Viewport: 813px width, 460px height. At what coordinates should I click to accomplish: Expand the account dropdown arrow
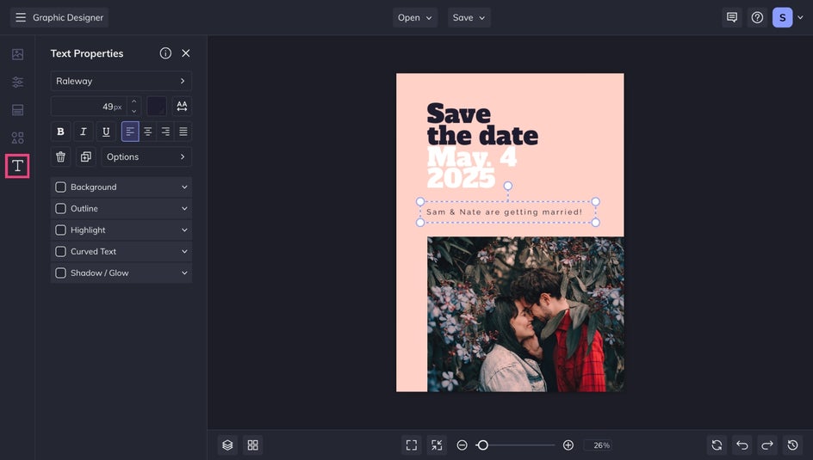[x=801, y=17]
